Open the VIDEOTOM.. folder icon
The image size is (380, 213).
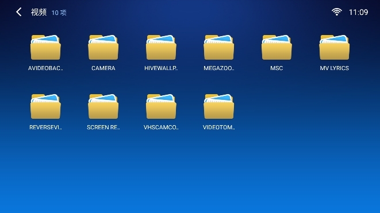[219, 107]
